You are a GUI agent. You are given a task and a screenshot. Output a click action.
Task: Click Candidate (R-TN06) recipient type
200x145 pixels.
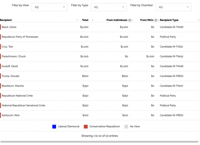(x=172, y=27)
